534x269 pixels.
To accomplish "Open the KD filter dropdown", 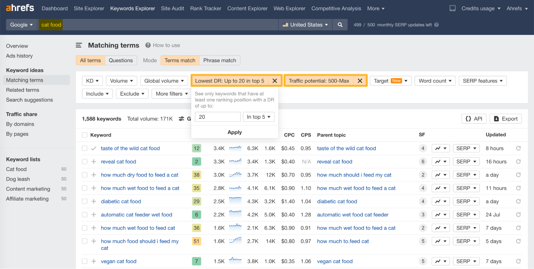I will coord(92,81).
